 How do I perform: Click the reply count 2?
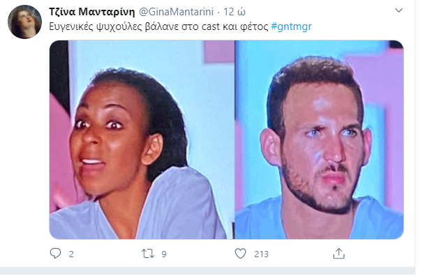(x=71, y=254)
